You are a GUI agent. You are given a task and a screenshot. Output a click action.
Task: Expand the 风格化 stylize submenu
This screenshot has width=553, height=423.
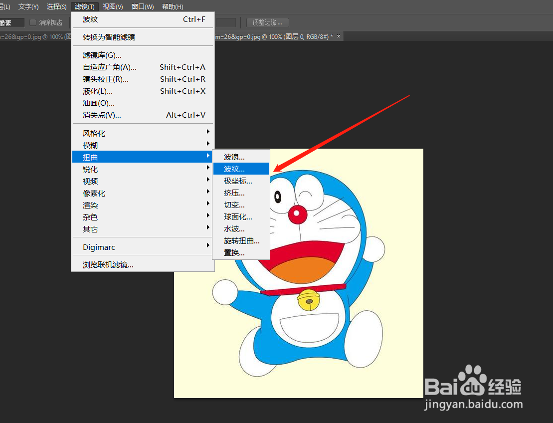point(93,133)
